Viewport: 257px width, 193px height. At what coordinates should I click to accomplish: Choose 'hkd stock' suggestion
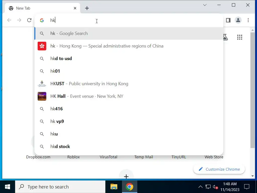click(x=129, y=147)
